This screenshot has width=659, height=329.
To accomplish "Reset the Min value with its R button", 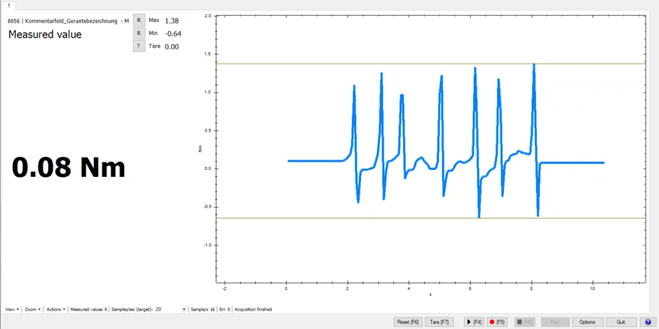I will (x=139, y=33).
